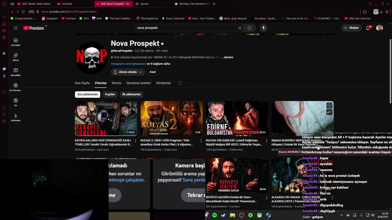392x220 pixels.
Task: Open Shorts in YouTube sidebar
Action: (x=16, y=57)
